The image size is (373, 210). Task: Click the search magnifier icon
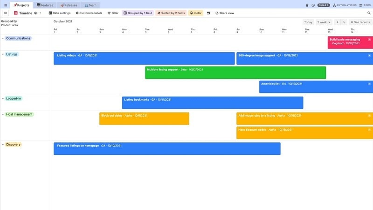(369, 13)
